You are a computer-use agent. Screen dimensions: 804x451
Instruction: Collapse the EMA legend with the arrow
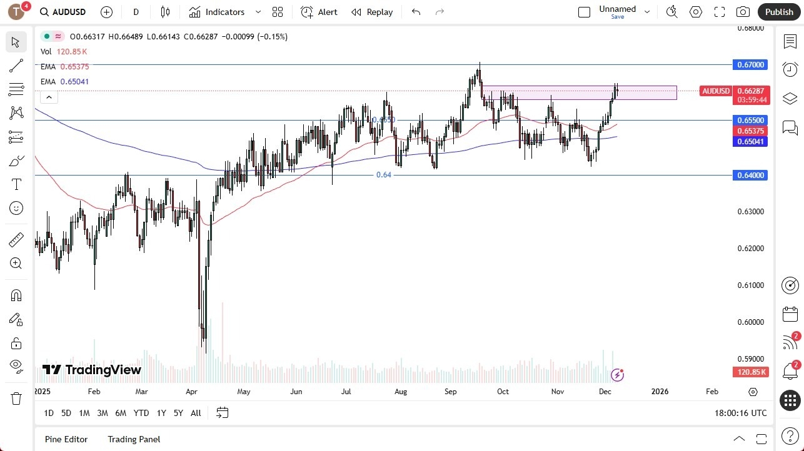tap(49, 97)
